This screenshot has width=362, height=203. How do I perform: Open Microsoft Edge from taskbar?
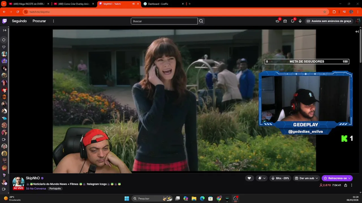point(202,198)
